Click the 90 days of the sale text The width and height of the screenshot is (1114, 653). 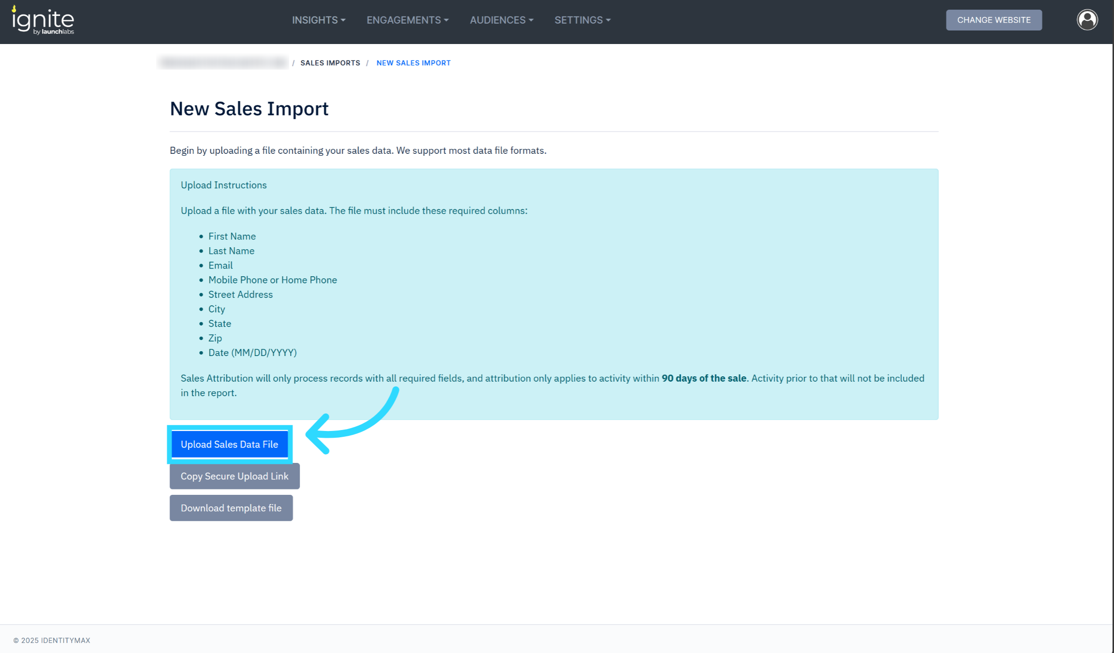pyautogui.click(x=704, y=378)
